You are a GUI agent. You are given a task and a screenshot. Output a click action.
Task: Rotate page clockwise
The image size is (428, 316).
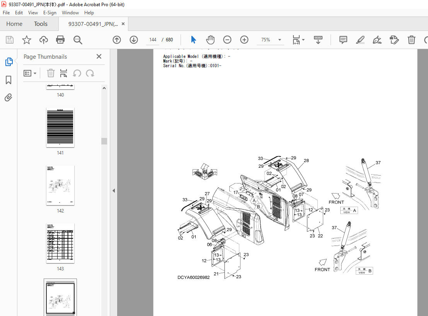click(90, 73)
